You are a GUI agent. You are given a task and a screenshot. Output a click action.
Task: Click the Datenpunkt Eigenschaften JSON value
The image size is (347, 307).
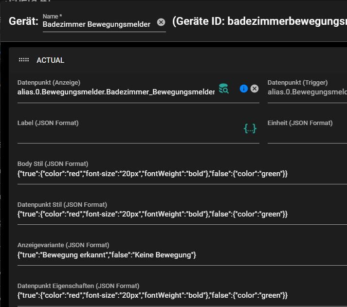[152, 295]
